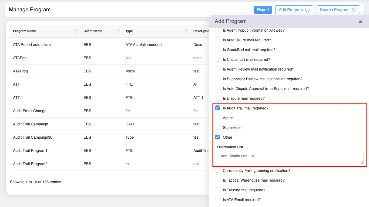Click the Add Program chevron icon
This screenshot has height=207, width=369.
(x=307, y=10)
